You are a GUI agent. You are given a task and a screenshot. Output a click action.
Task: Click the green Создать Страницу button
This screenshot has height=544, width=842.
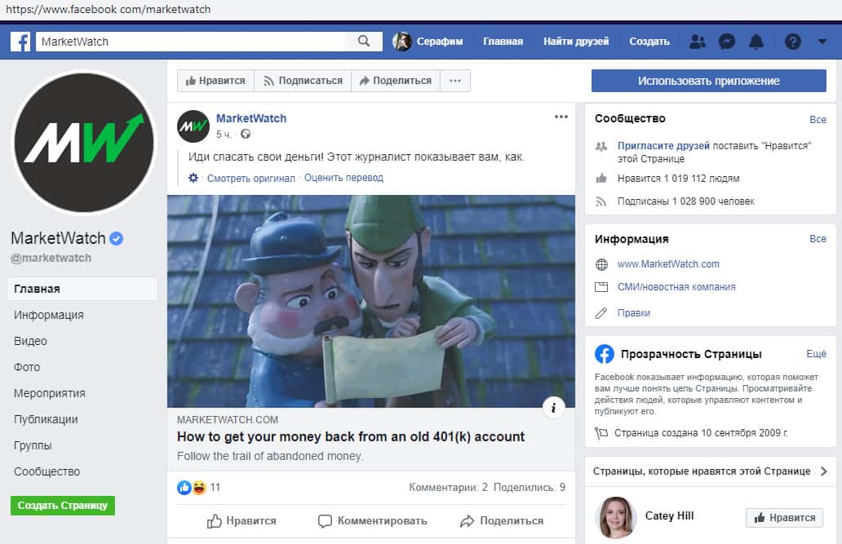(x=63, y=506)
